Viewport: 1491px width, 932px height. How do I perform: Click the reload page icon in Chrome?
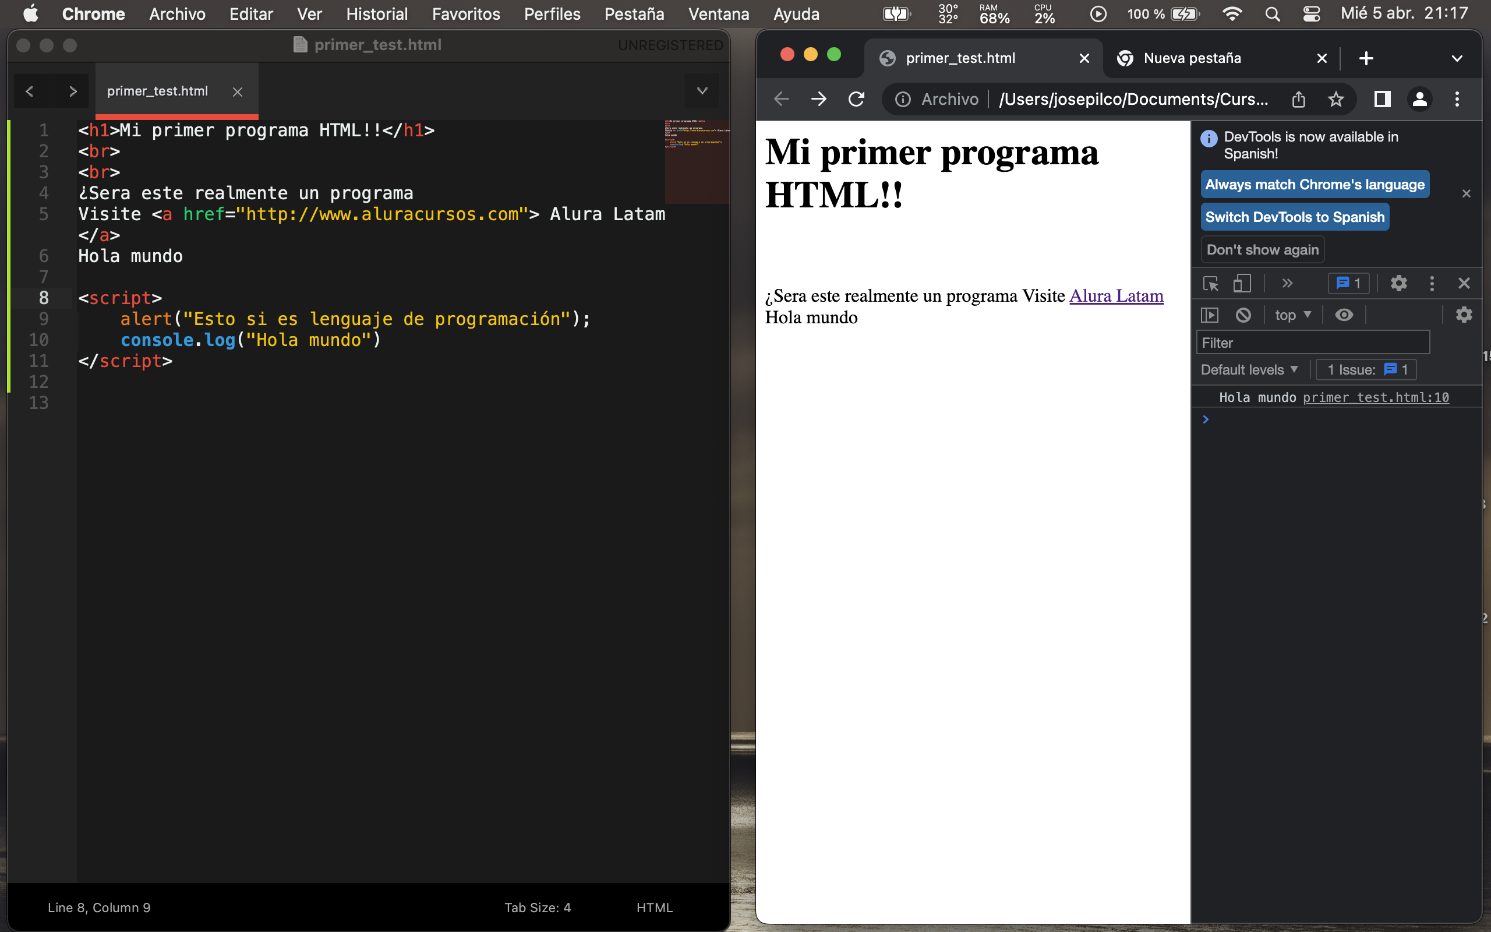pos(856,99)
